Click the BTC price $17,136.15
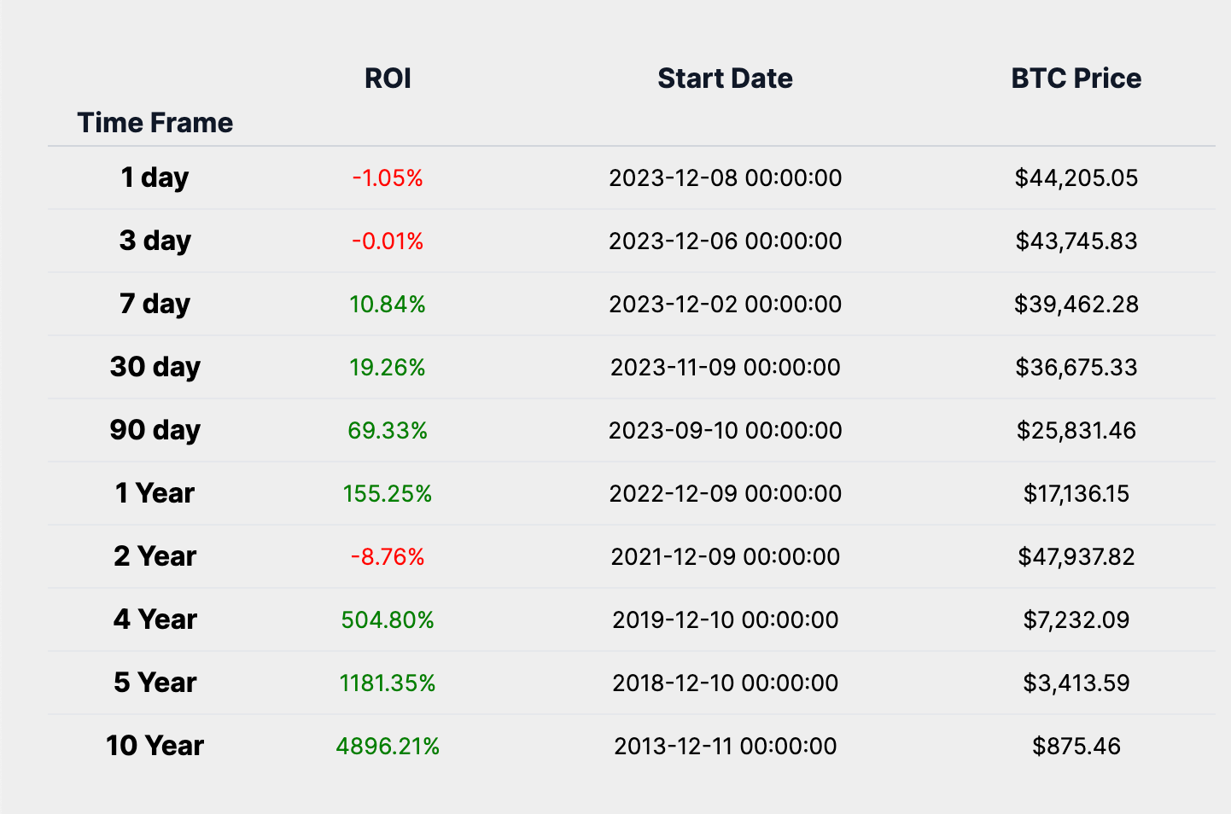1231x814 pixels. point(1076,493)
